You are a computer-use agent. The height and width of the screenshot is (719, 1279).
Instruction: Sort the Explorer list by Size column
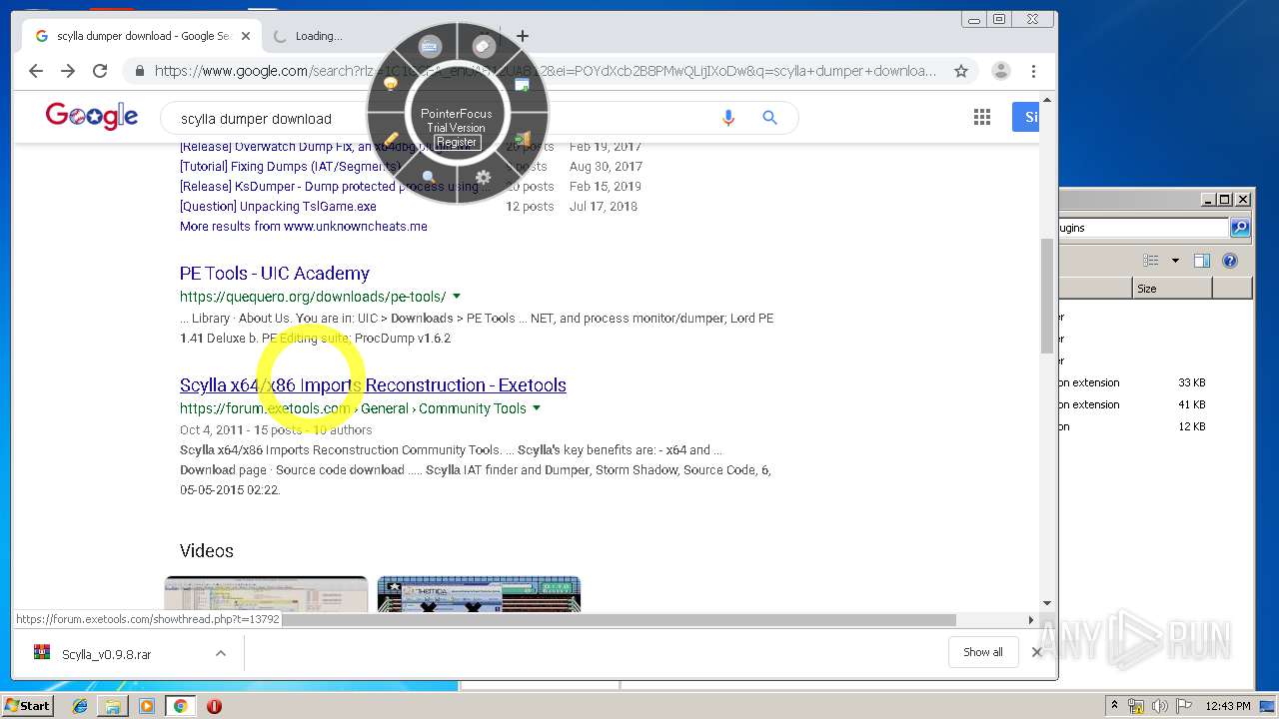point(1172,289)
